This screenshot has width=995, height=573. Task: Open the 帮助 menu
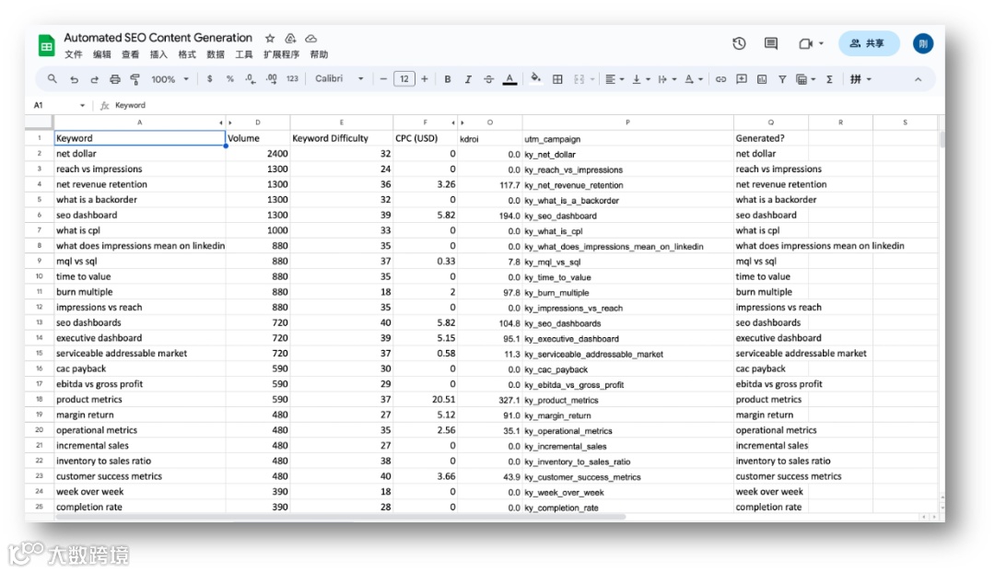tap(319, 54)
